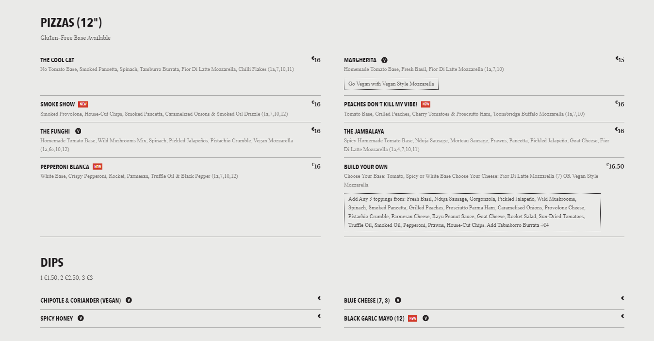Click the €16.50 price for Build Your Own
Screen dimensions: 654x341
coord(615,166)
